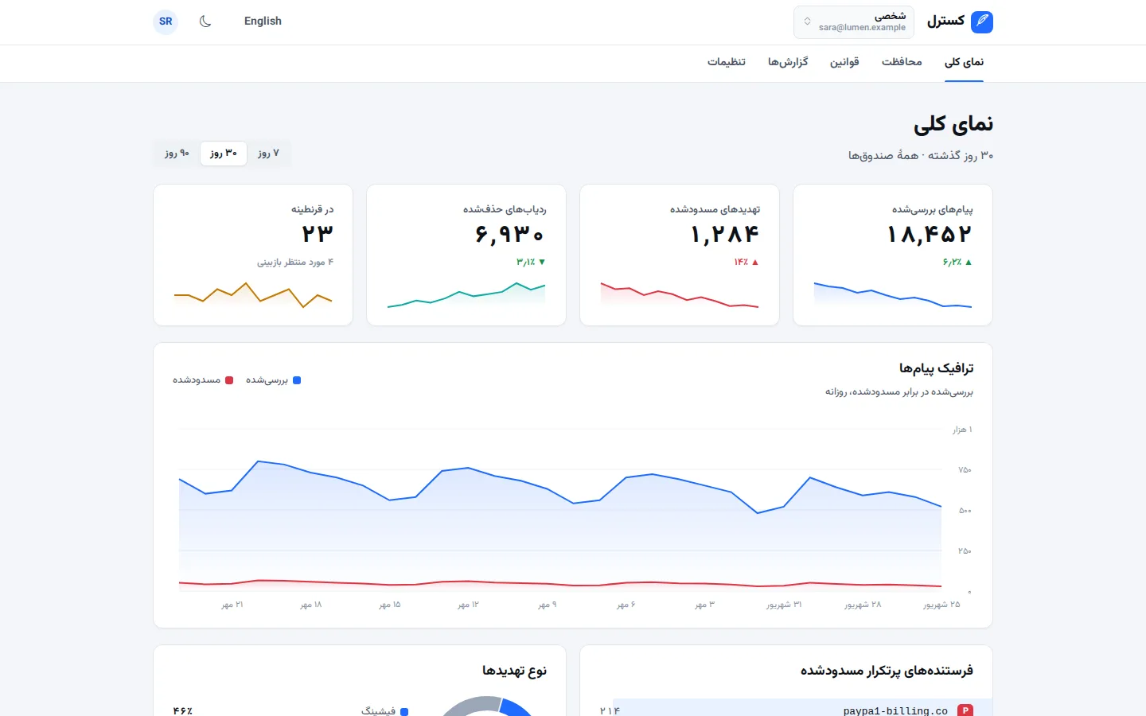The image size is (1146, 716).
Task: Click the red up-triangle ۱۴٪ trend indicator
Action: tap(746, 262)
